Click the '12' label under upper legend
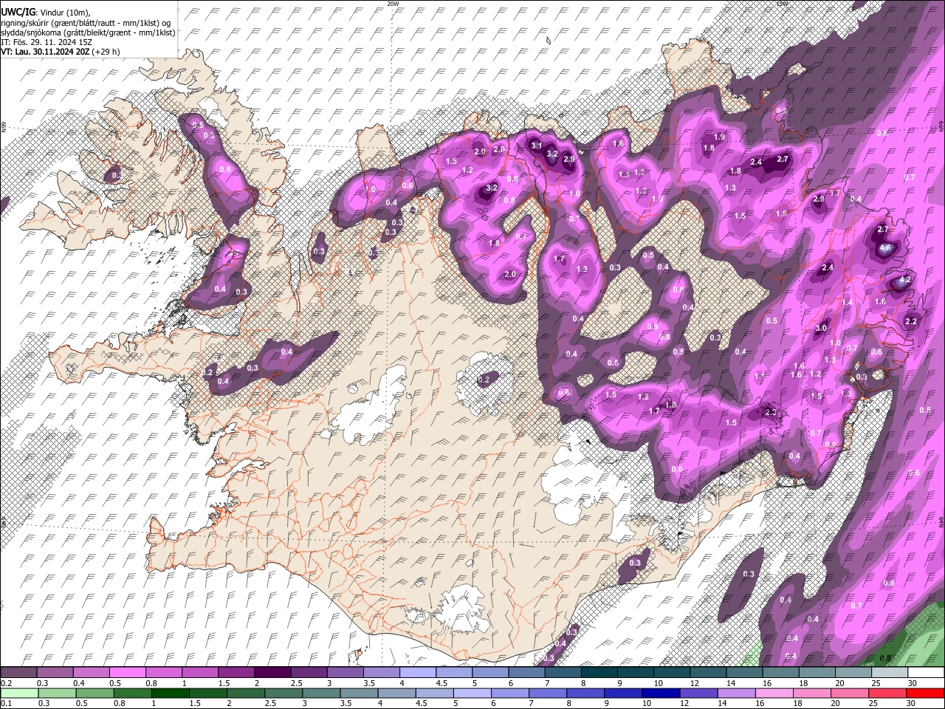Image resolution: width=945 pixels, height=709 pixels. tap(693, 683)
